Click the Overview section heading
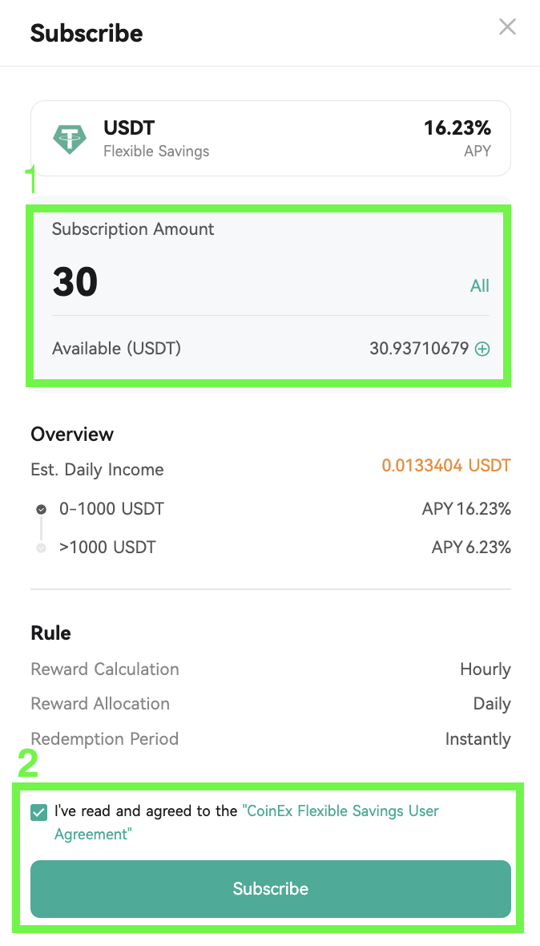The height and width of the screenshot is (946, 540). [72, 435]
